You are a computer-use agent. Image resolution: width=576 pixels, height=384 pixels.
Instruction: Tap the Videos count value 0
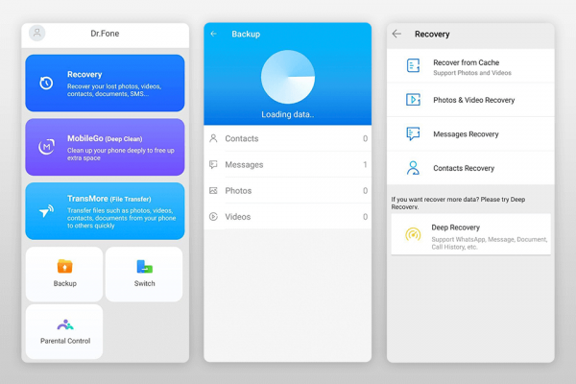pyautogui.click(x=365, y=217)
